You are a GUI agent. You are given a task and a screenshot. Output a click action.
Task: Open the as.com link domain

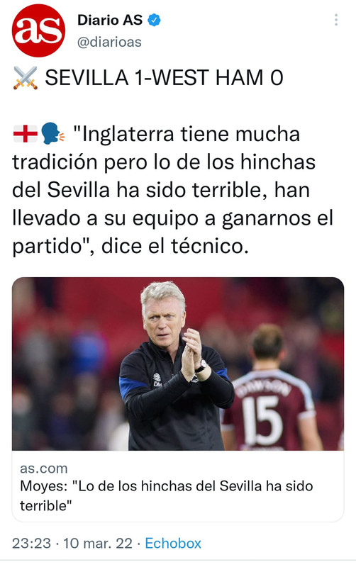click(x=44, y=468)
